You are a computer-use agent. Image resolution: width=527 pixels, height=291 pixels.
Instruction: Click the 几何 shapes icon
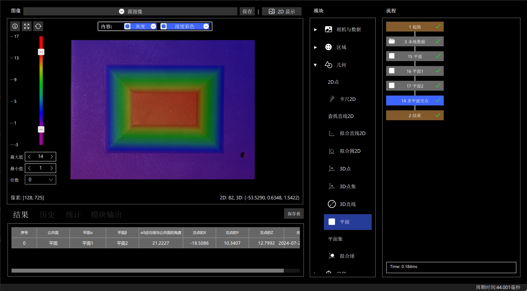[x=329, y=65]
